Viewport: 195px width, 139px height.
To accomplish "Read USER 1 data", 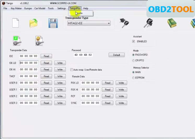I will [x=46, y=90].
